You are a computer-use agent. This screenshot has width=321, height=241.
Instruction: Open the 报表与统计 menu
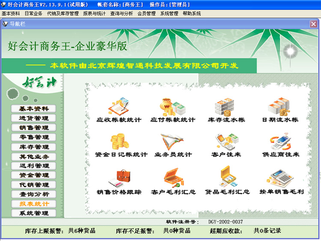pos(95,14)
